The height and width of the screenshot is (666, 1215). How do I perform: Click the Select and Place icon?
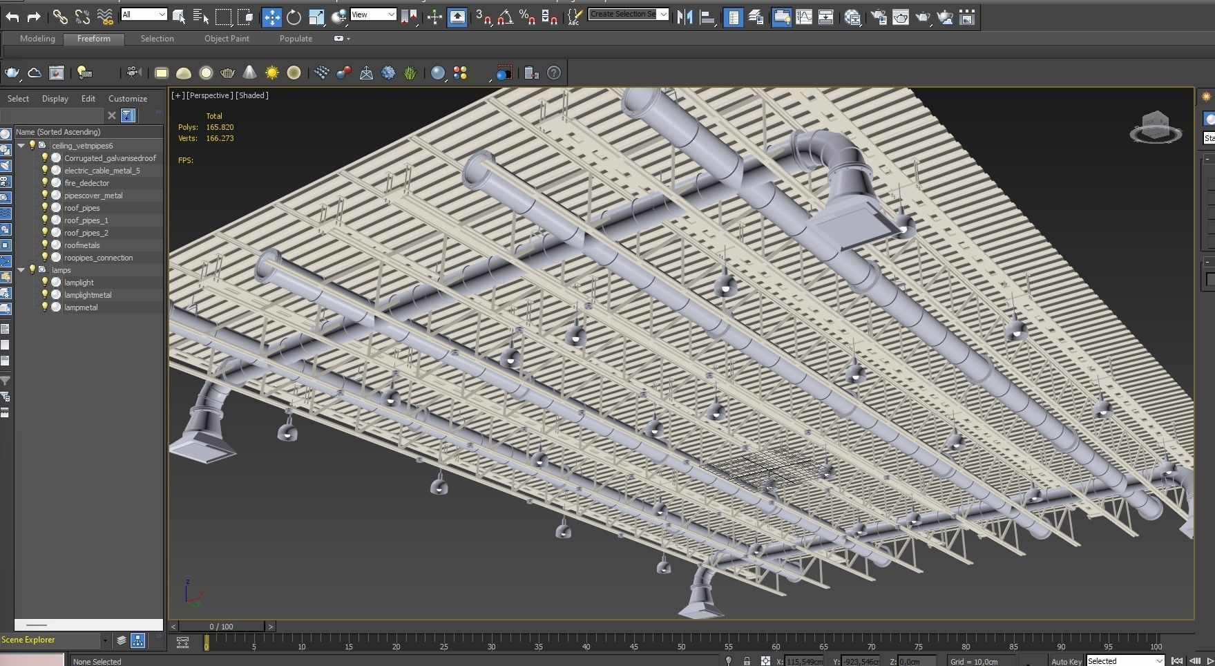pos(338,17)
